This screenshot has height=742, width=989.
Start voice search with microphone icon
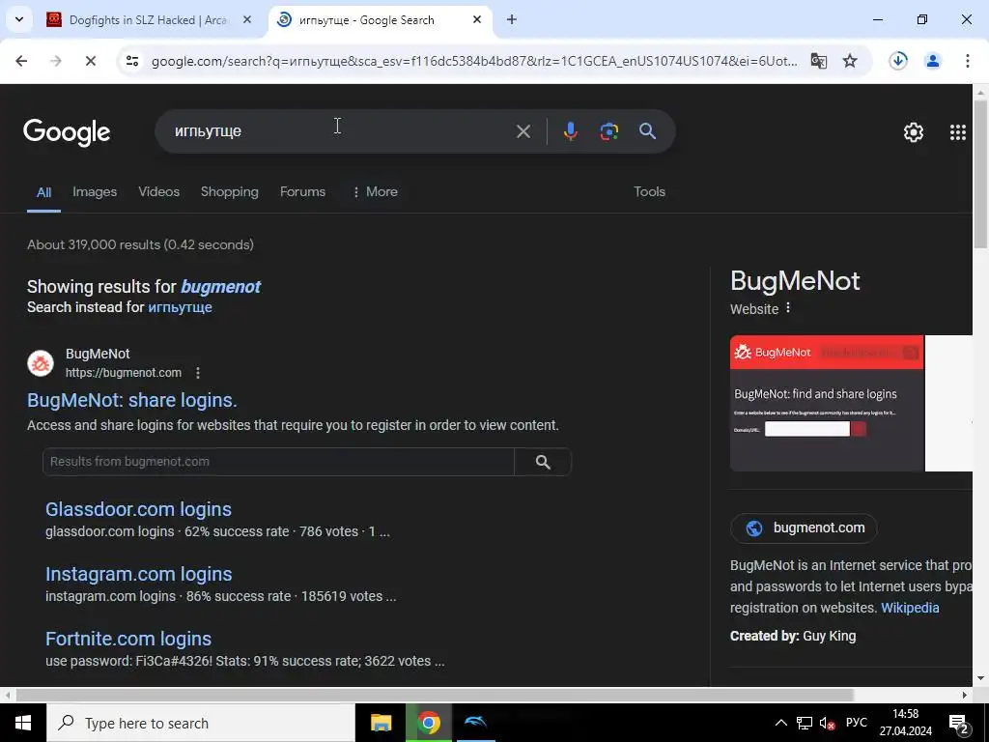click(570, 131)
